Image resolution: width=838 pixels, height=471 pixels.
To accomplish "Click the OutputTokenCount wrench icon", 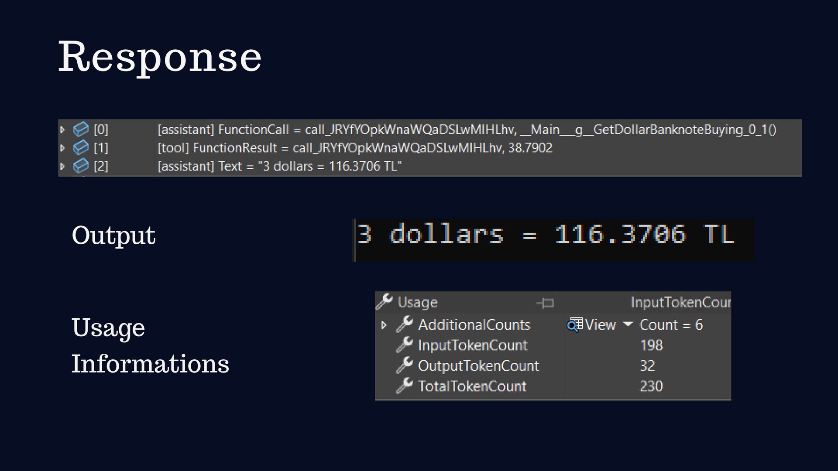I will click(x=405, y=365).
